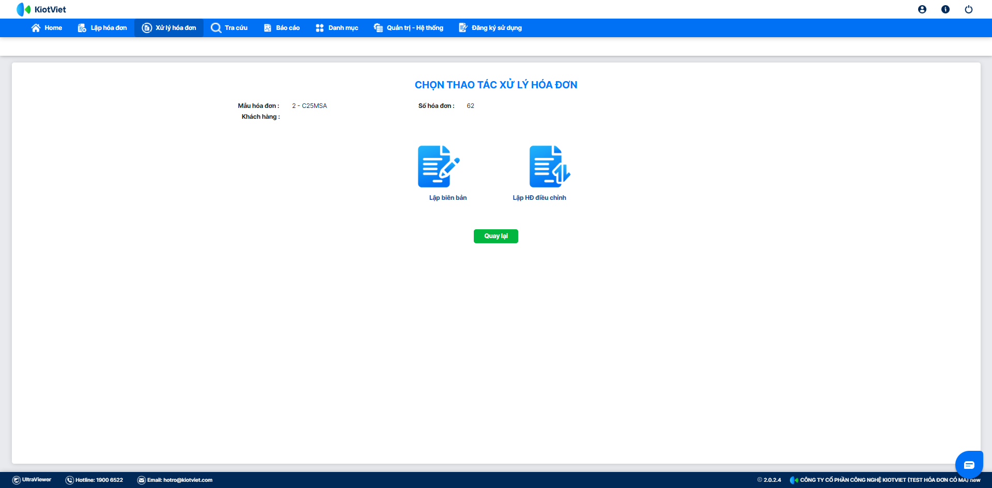Click the Quản trị - Hệ thống icon
Image resolution: width=992 pixels, height=488 pixels.
(x=378, y=28)
